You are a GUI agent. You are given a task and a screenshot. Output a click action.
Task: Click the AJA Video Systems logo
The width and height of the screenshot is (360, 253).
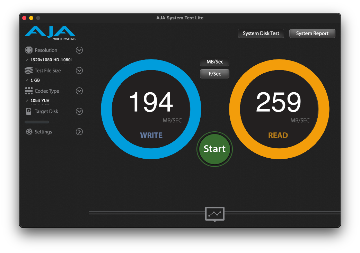pos(50,33)
